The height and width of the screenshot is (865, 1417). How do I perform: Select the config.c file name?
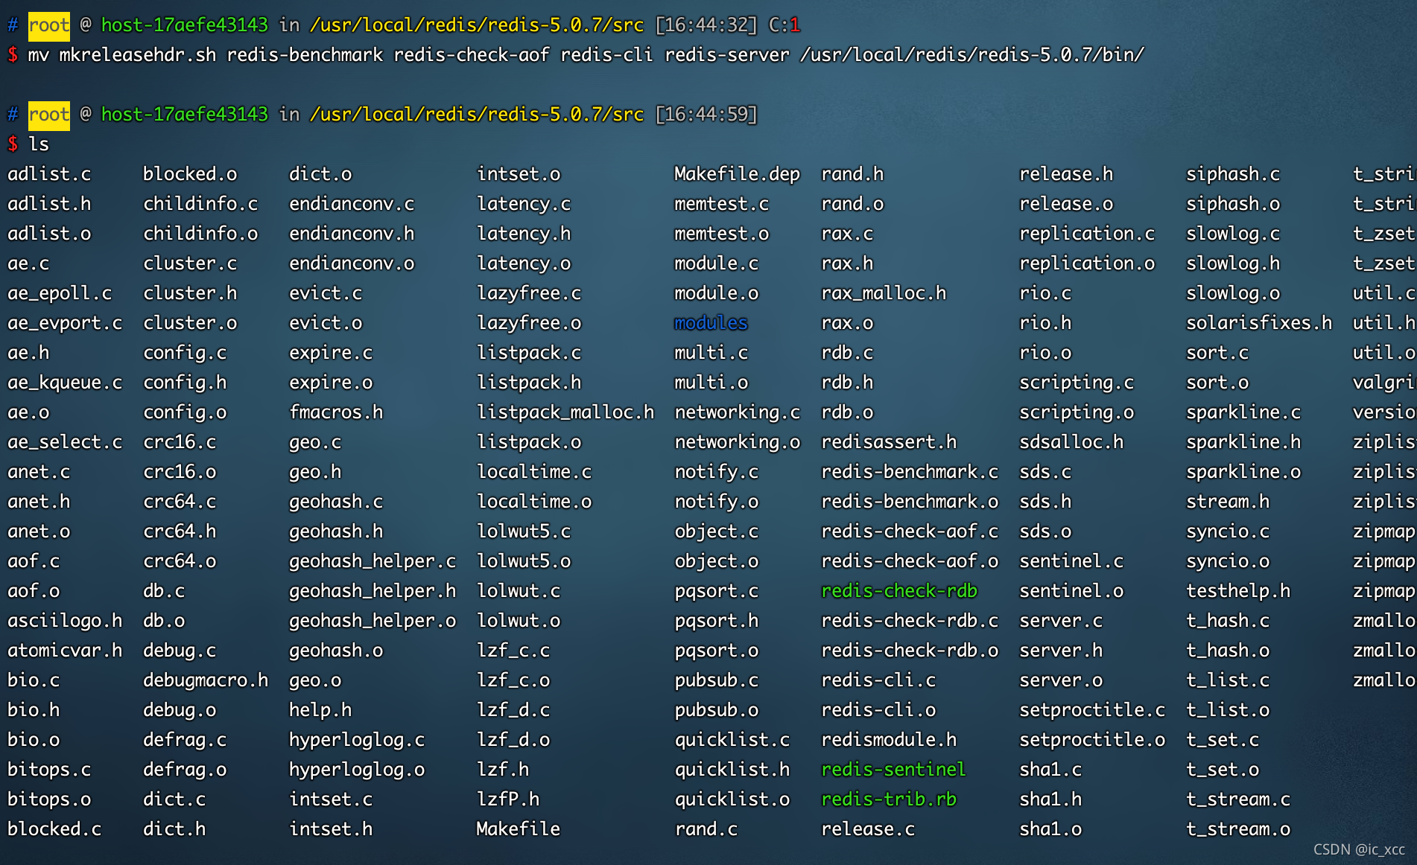click(x=185, y=353)
